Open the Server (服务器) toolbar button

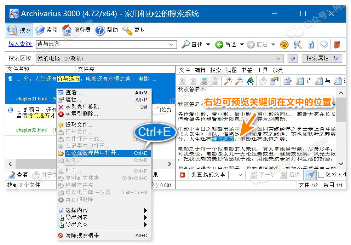pyautogui.click(x=76, y=30)
